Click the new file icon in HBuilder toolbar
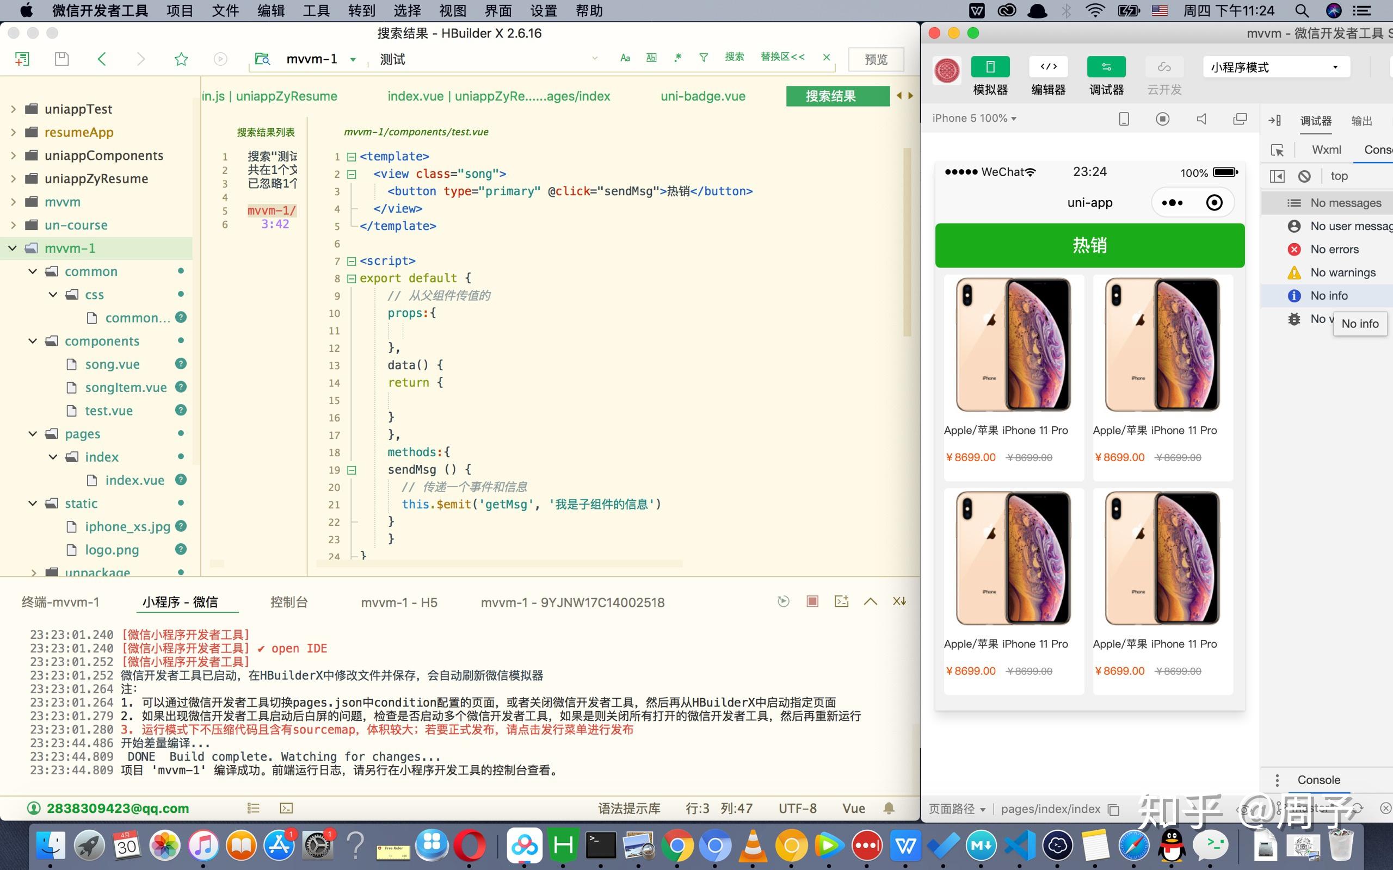 point(22,59)
